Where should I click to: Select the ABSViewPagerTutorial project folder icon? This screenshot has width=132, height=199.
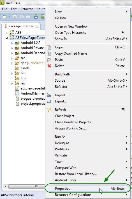click(12, 37)
